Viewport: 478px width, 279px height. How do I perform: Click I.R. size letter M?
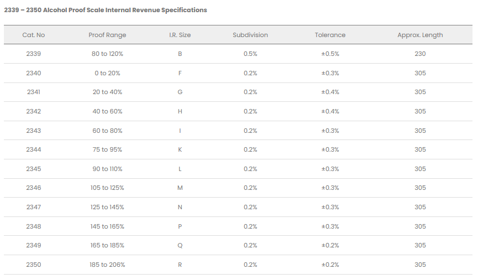click(x=180, y=188)
